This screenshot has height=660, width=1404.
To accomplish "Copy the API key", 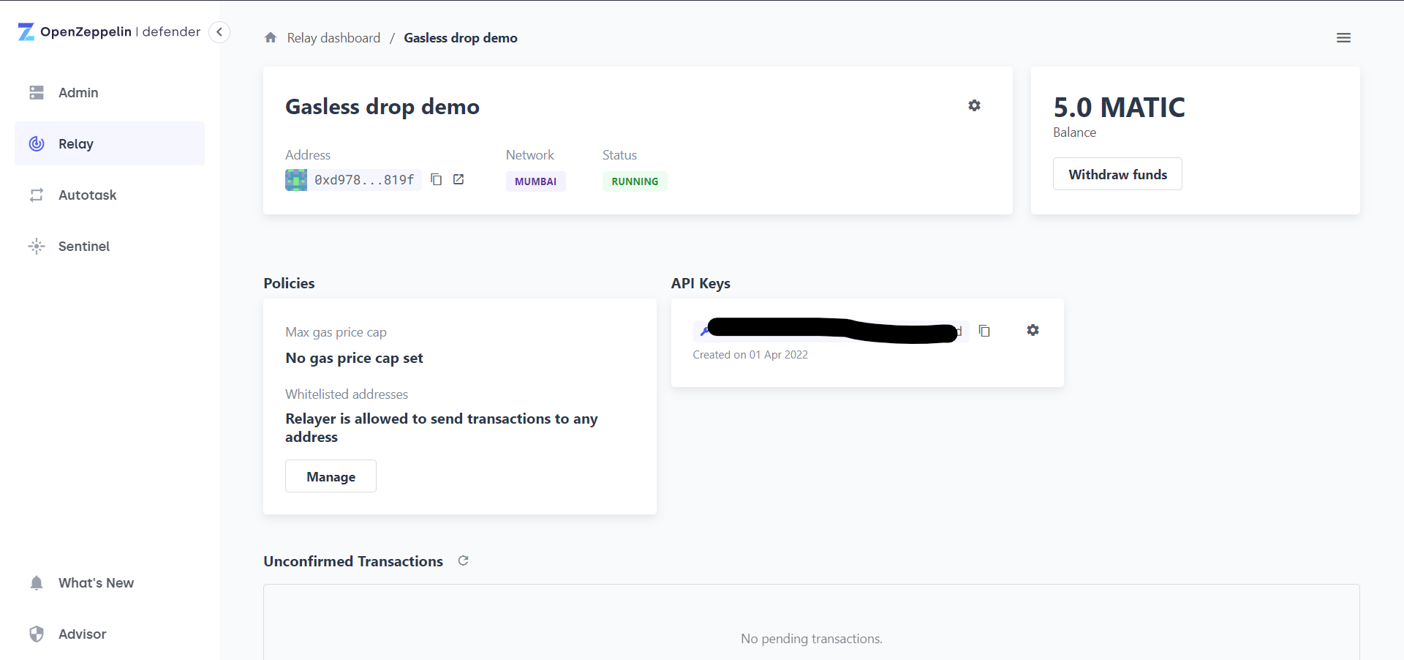I will click(984, 331).
